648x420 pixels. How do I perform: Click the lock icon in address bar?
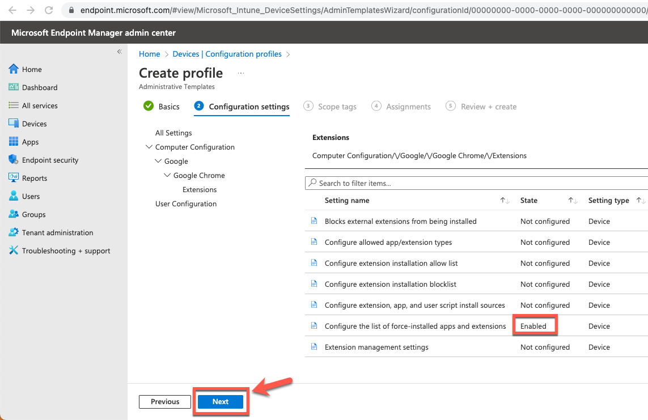[x=71, y=10]
